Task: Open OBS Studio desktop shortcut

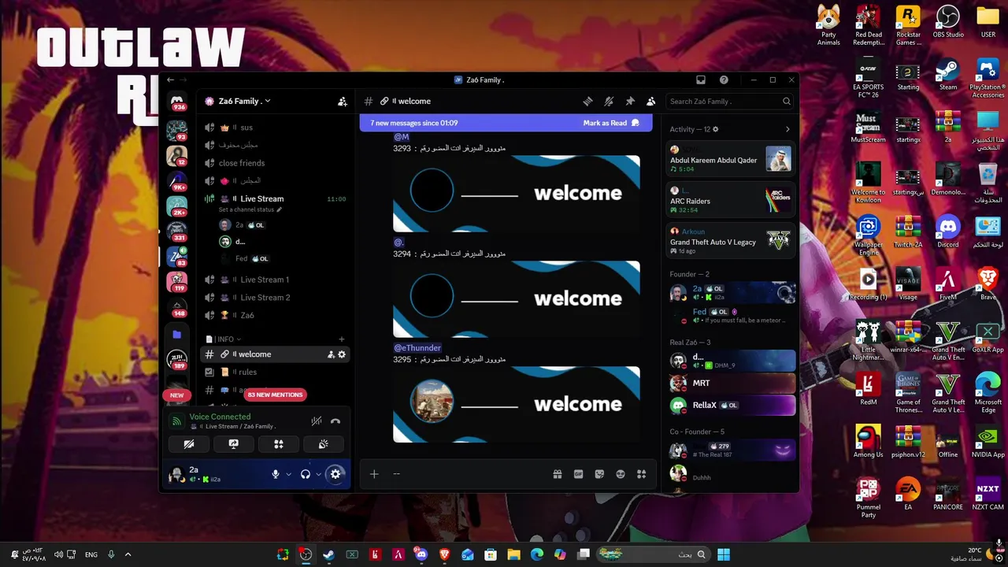Action: 948,23
